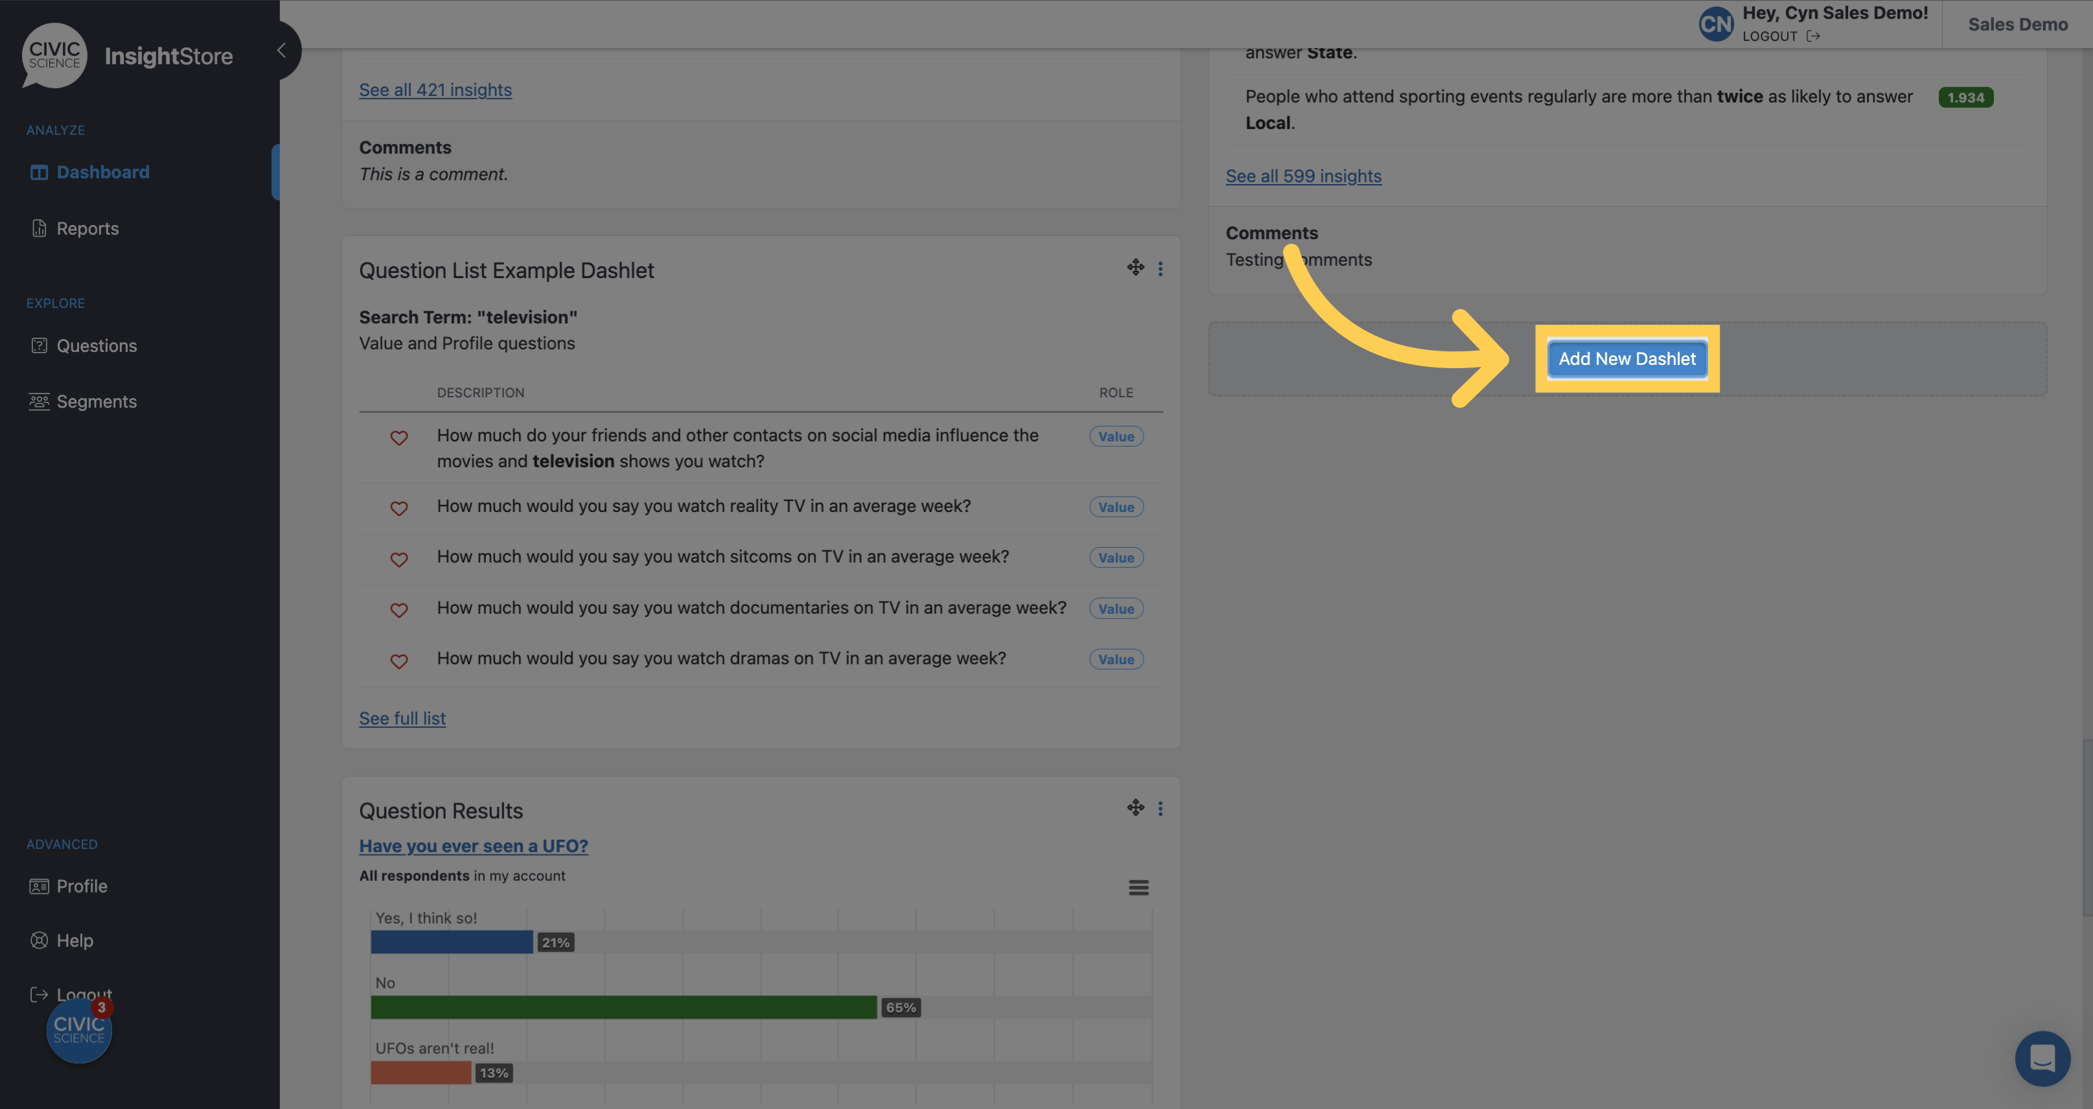2093x1109 pixels.
Task: Favorite the documentaries question
Action: click(399, 610)
